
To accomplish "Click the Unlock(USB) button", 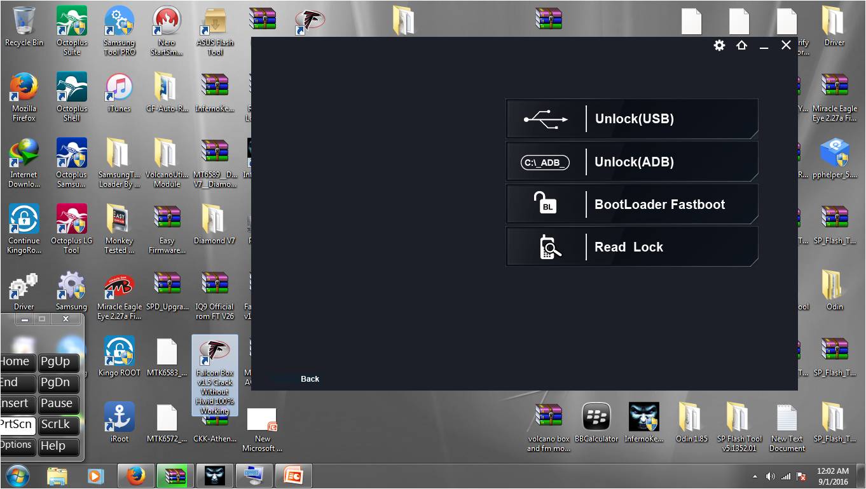I will 632,119.
